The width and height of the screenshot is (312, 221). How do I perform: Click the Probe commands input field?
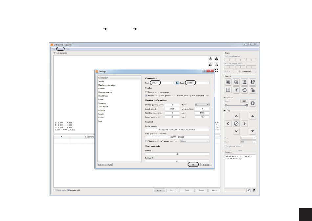tap(177, 130)
